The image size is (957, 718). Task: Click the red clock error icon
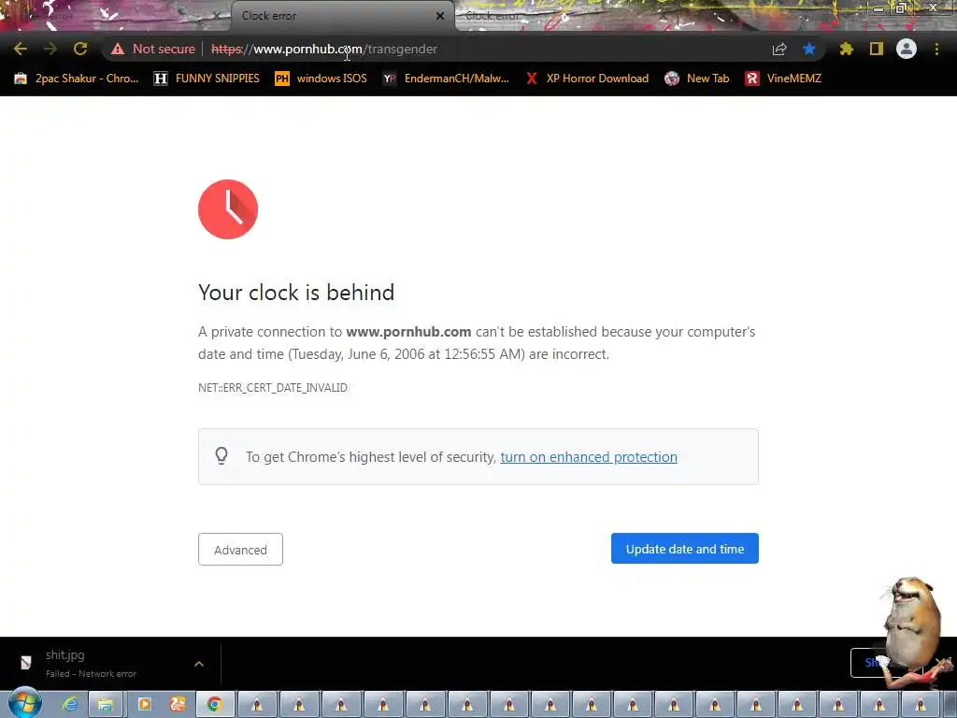(228, 209)
